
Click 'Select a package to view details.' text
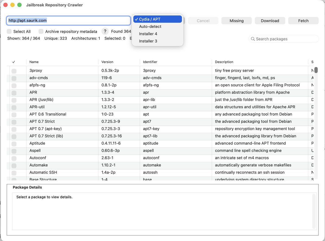point(44,197)
